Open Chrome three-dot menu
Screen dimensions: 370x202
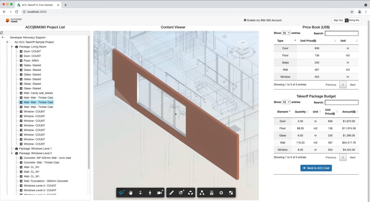point(366,12)
